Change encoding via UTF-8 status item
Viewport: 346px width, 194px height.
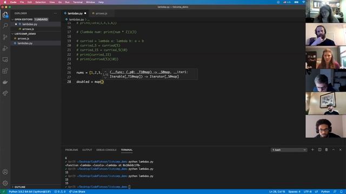point(308,192)
